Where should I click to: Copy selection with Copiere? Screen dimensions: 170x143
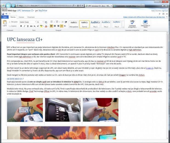pyautogui.click(x=13, y=26)
